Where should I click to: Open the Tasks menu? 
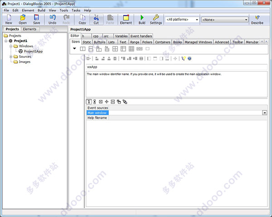[76, 10]
